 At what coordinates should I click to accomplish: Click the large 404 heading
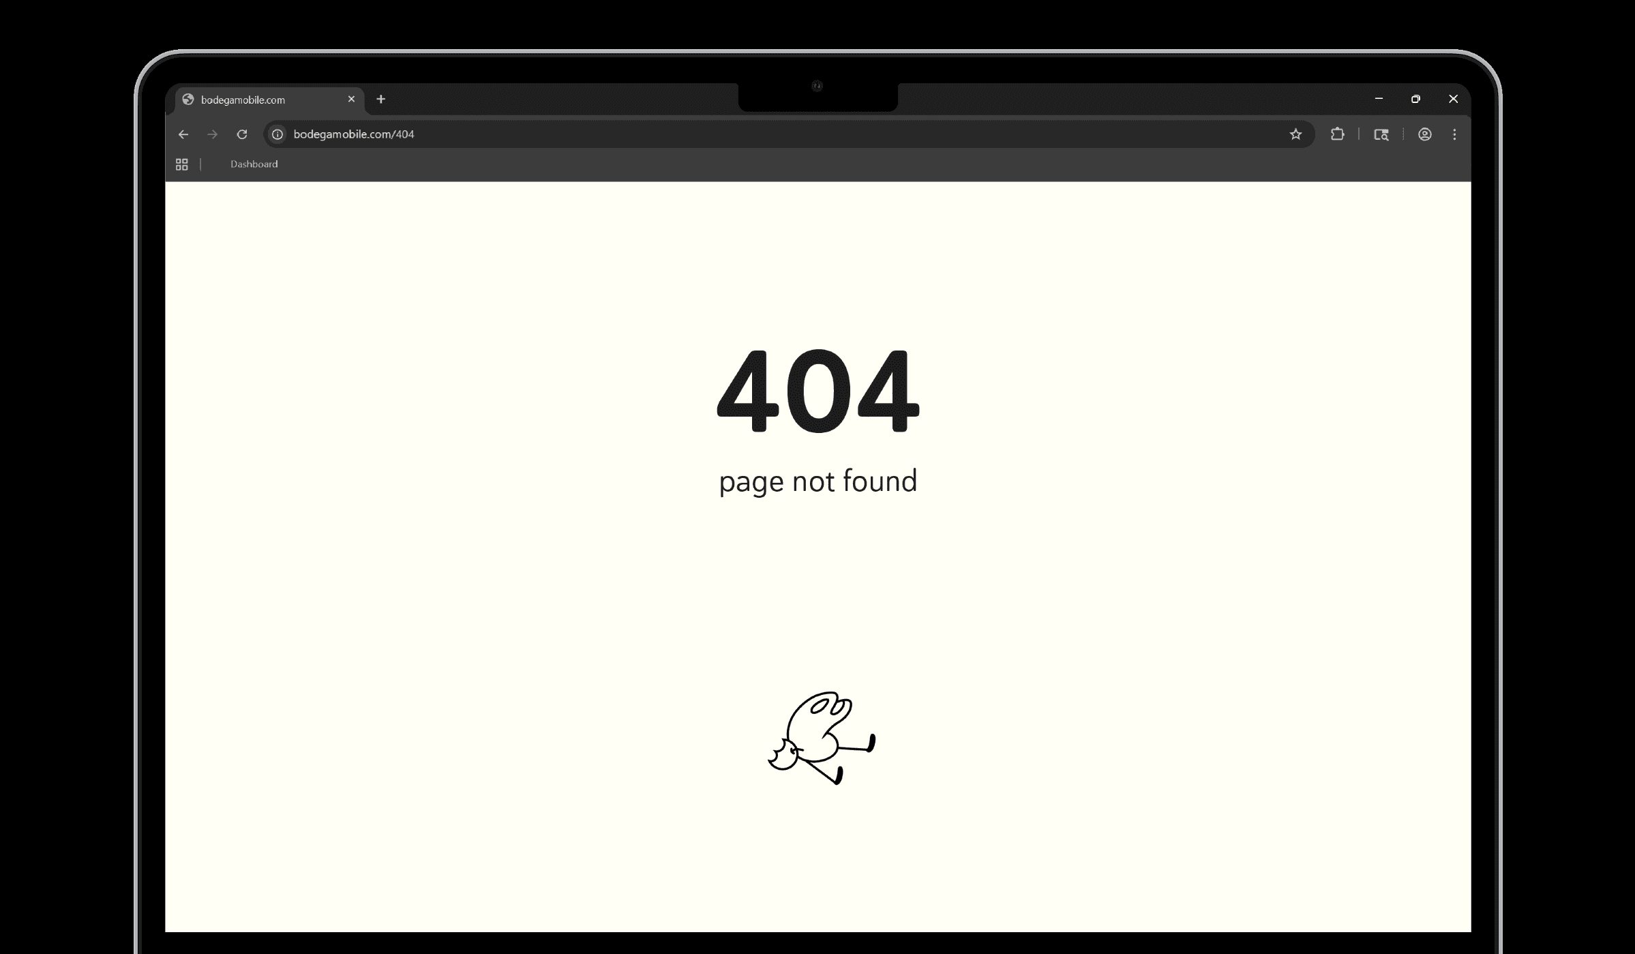pyautogui.click(x=817, y=391)
